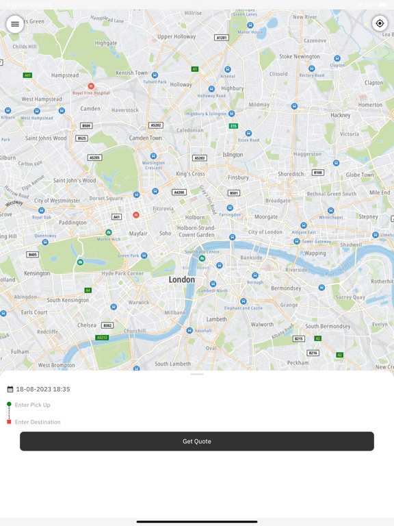Tap the Farringdon station icon
The image size is (394, 526).
click(x=230, y=208)
